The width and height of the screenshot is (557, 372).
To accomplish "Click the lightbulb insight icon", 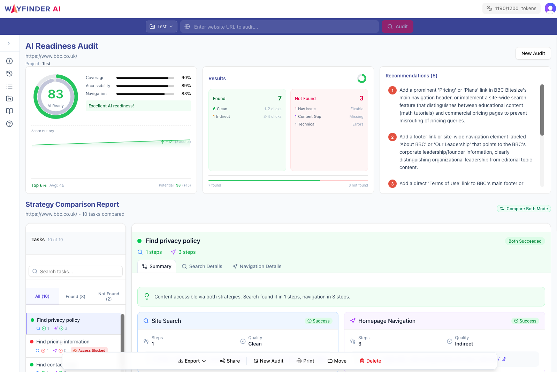I will tap(147, 296).
